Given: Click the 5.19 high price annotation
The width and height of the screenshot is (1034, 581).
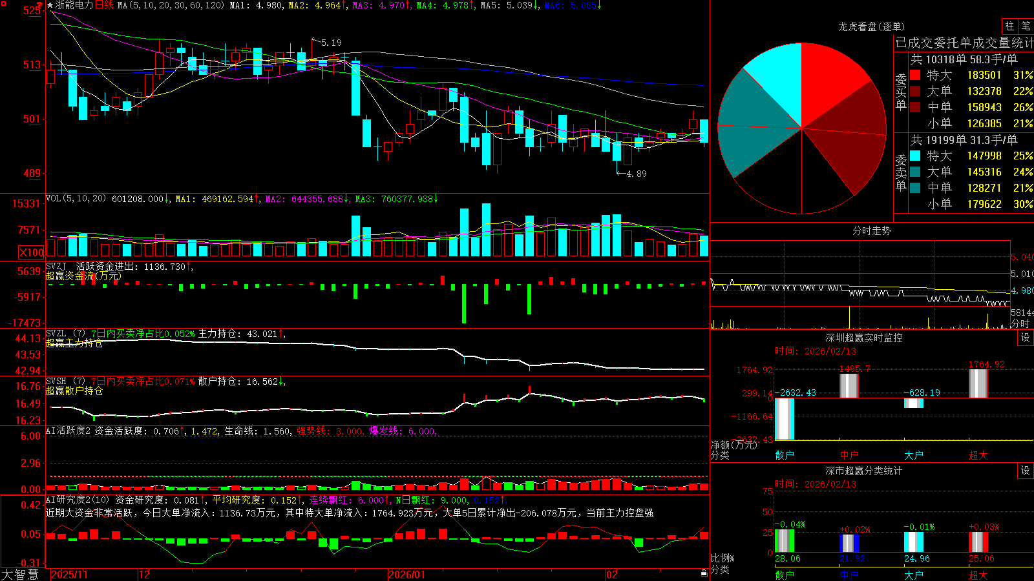Looking at the screenshot, I should 331,43.
